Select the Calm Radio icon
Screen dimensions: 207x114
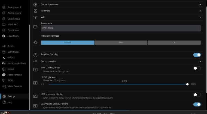coord(4,52)
